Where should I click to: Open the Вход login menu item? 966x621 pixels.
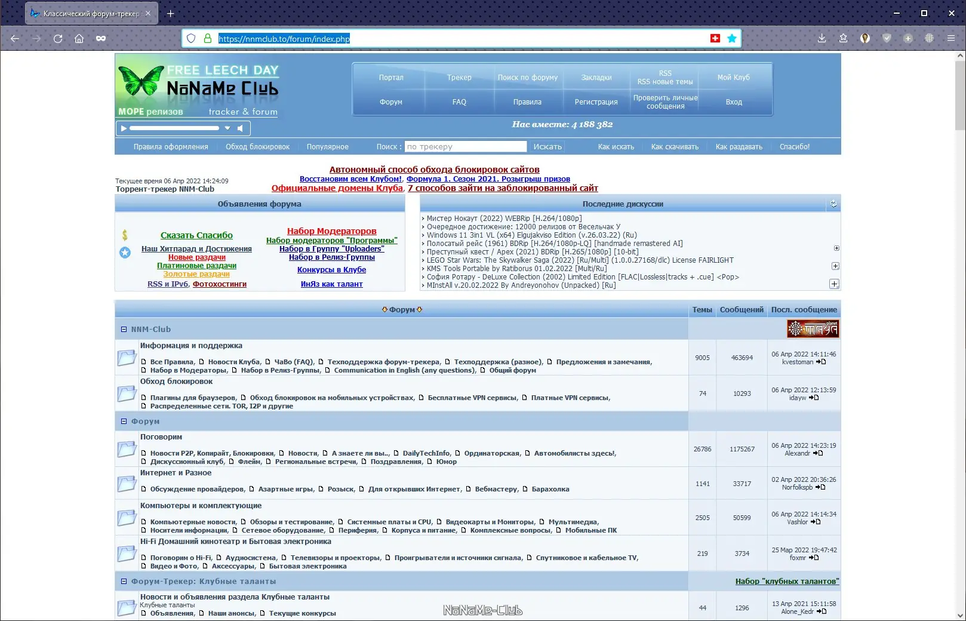tap(734, 102)
